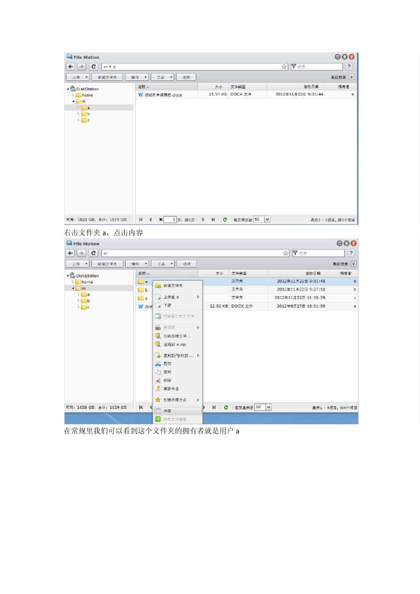This screenshot has height=594, width=420.
Task: Open the 工具 dropdown in lower window
Action: coord(163,264)
